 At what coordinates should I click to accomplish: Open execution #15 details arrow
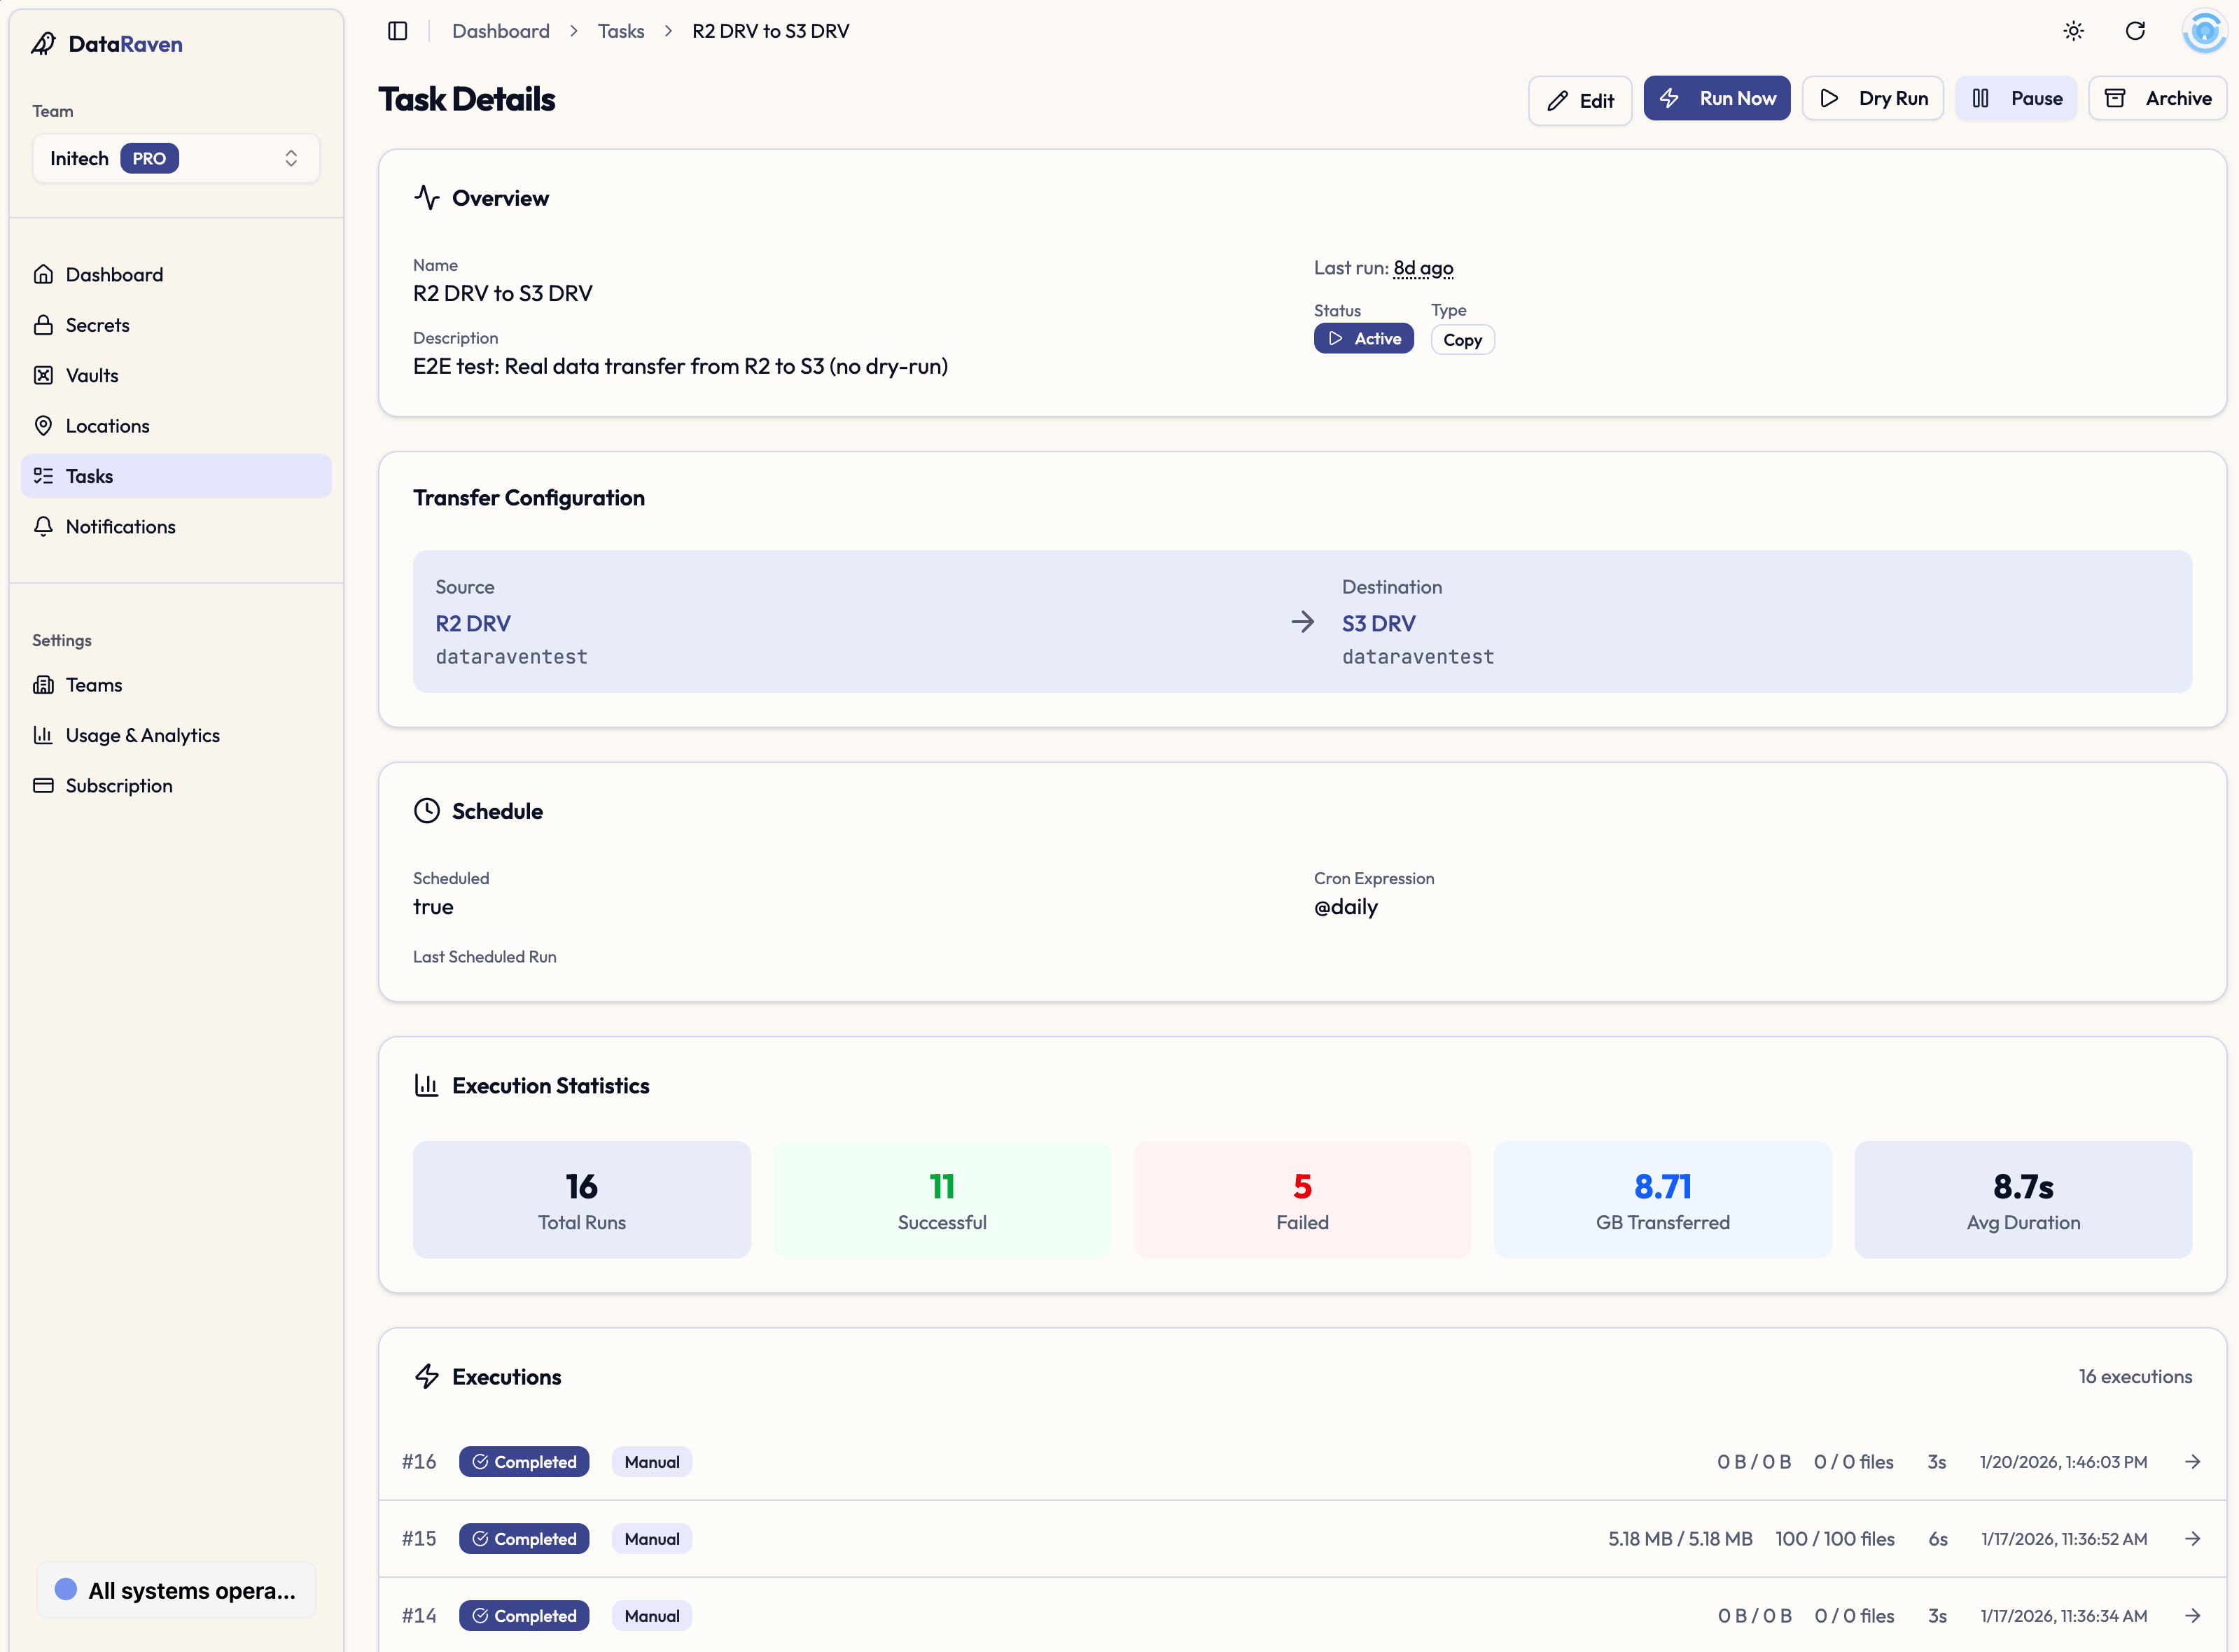[x=2192, y=1539]
